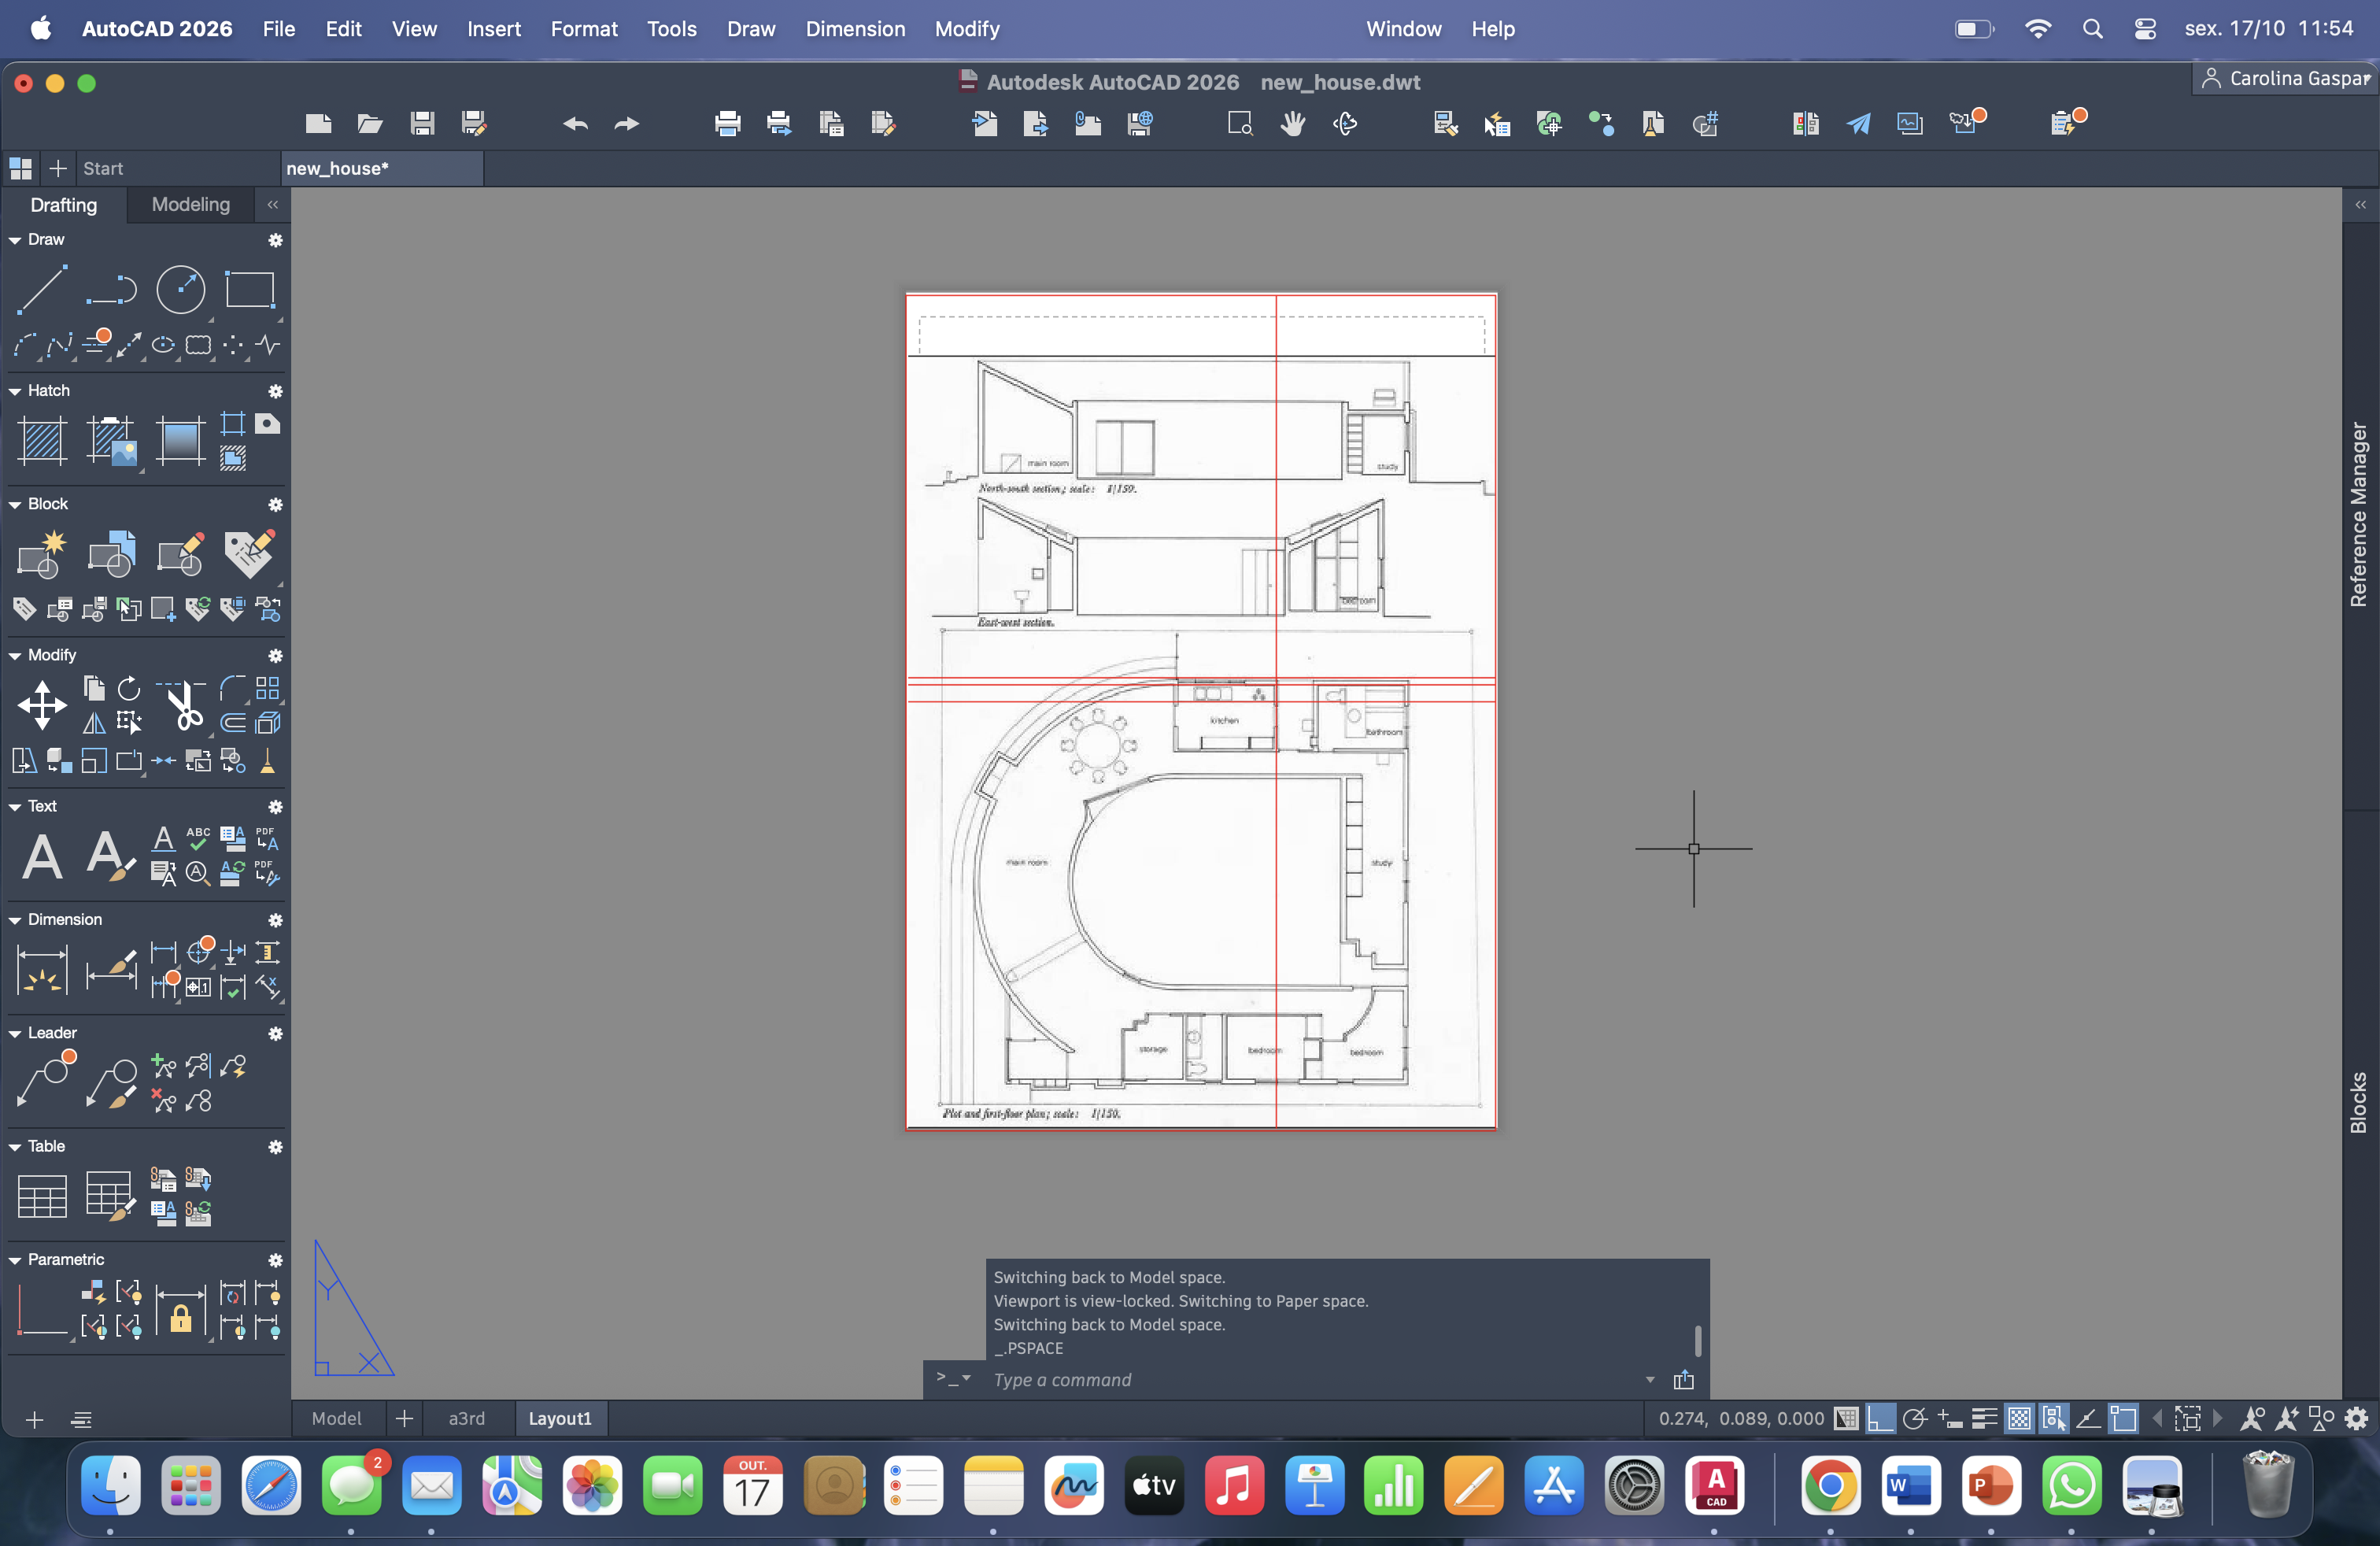Open the Carolina Gaspar account button
The image size is (2380, 1546).
point(2286,78)
